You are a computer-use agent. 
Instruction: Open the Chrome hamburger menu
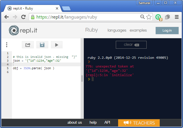pyautogui.click(x=177, y=17)
